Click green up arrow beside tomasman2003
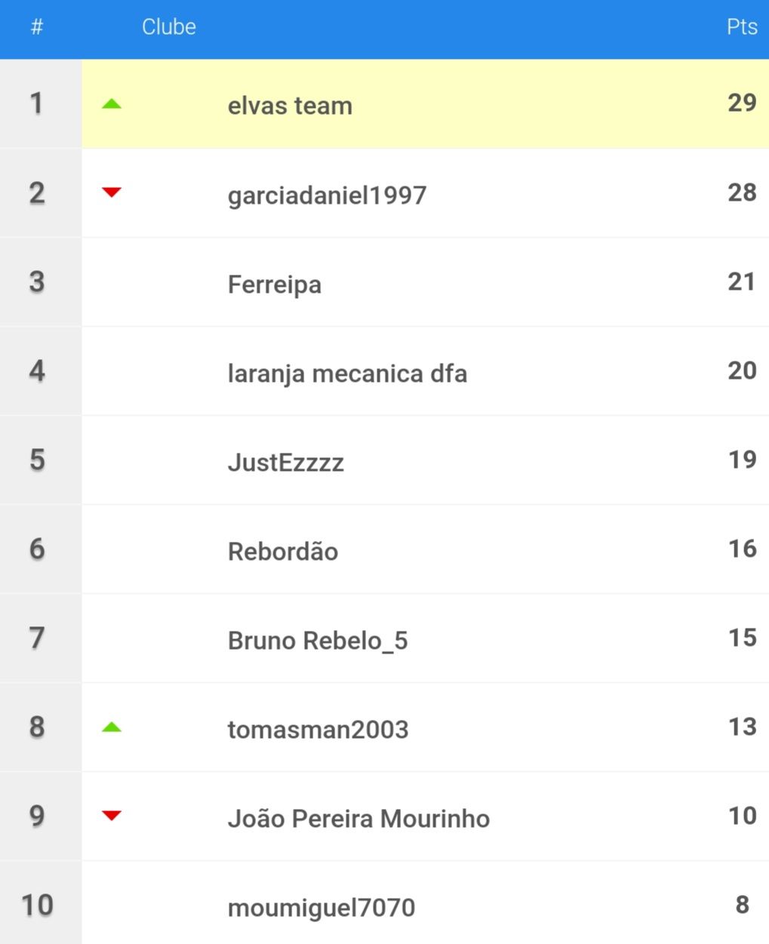 coord(112,727)
